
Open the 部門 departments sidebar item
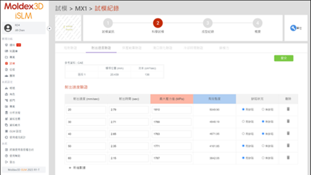(10, 101)
